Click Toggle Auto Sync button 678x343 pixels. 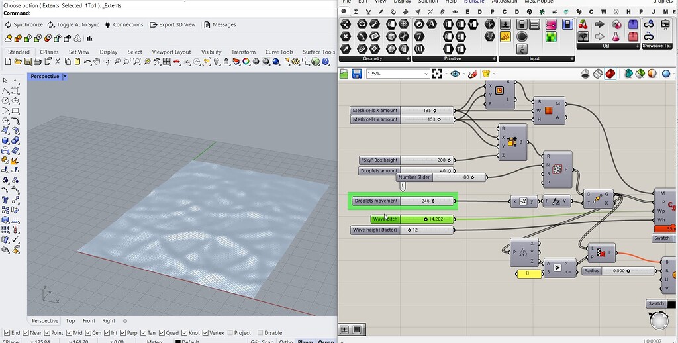tap(73, 24)
